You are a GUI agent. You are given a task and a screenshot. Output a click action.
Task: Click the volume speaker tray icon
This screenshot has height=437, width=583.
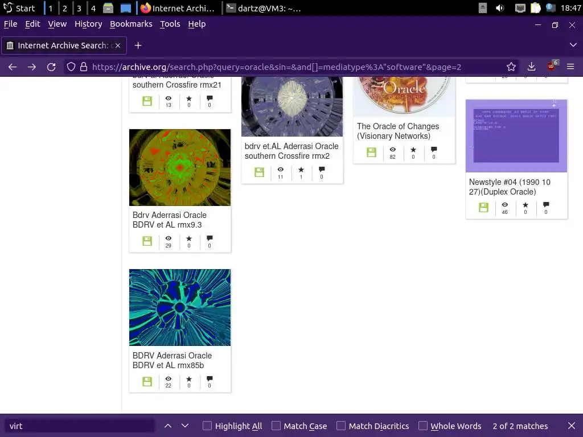500,8
